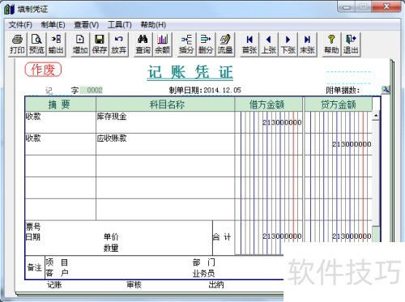Viewport: 405px width, 302px height.
Task: Click the 借方金额 column header
Action: (x=269, y=104)
